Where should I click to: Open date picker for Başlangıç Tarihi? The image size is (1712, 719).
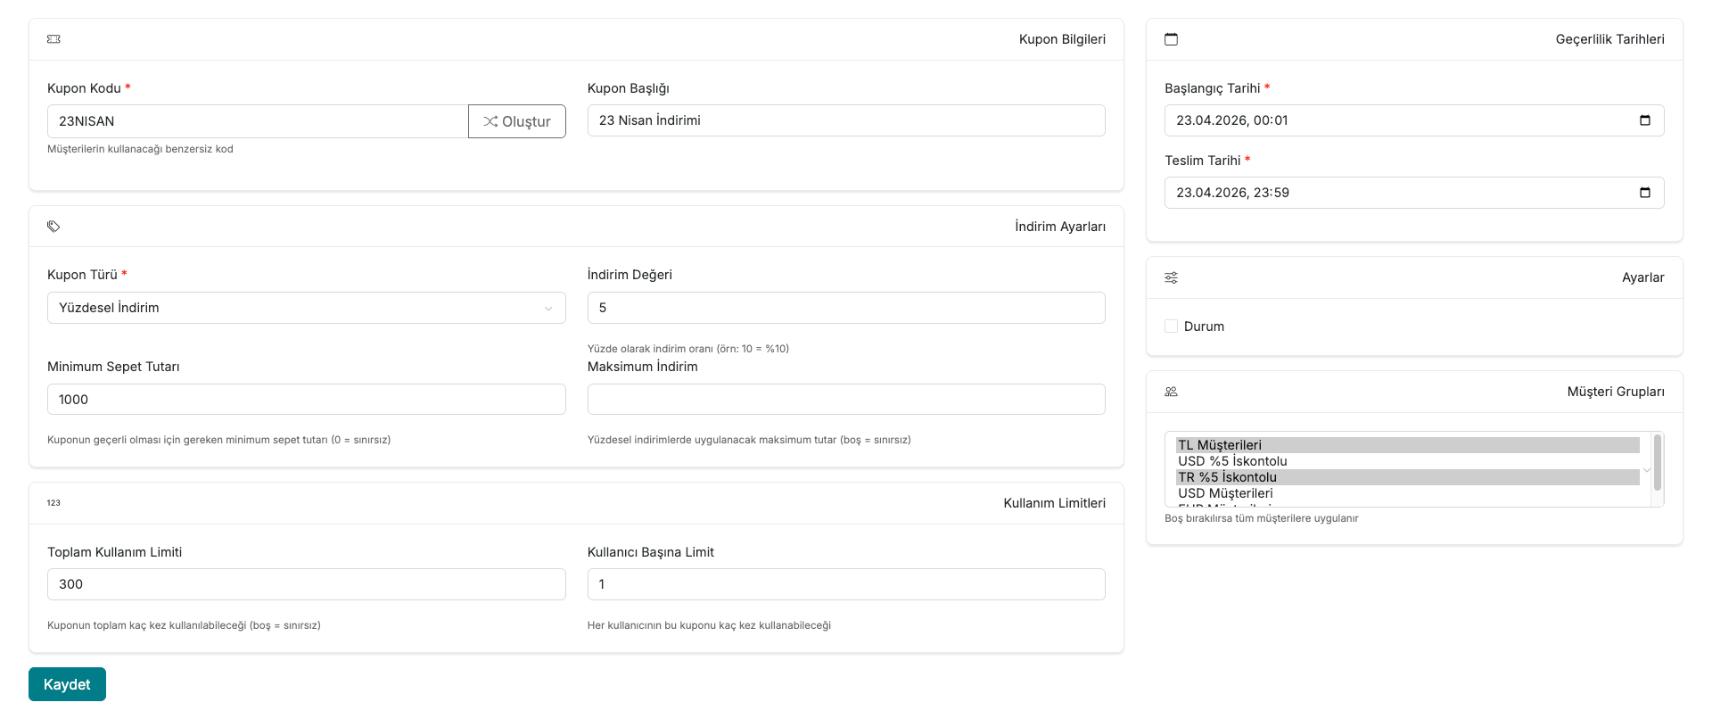pos(1644,120)
